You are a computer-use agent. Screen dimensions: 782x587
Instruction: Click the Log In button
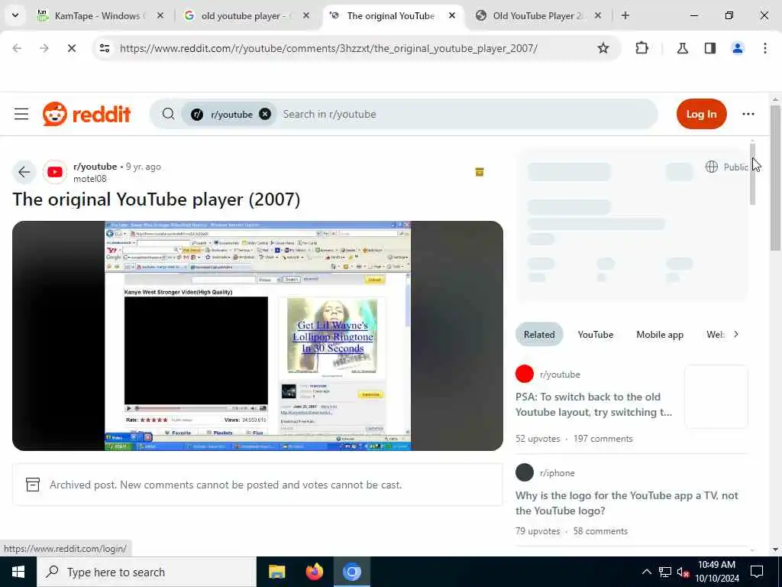(x=701, y=115)
